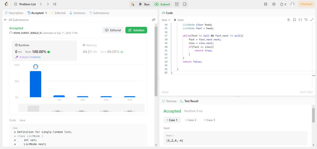
Task: View the streak fire counter
Action: [x=283, y=4]
